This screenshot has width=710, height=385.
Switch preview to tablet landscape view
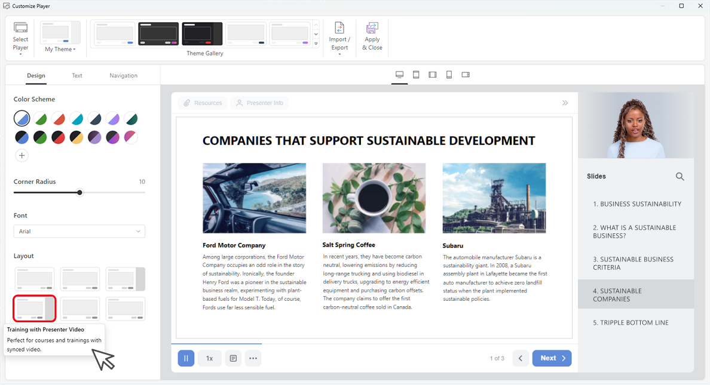click(x=432, y=75)
